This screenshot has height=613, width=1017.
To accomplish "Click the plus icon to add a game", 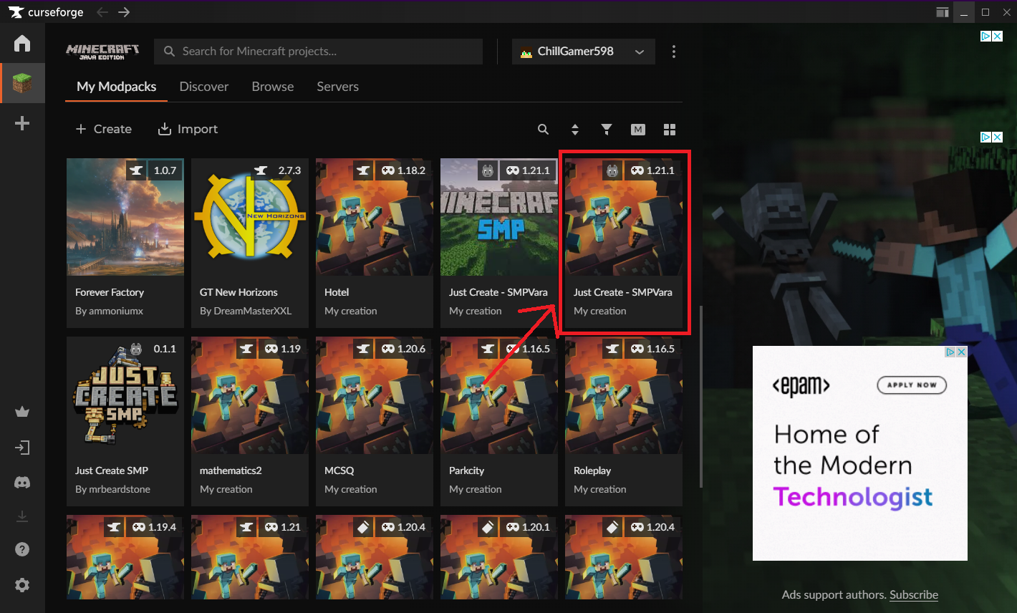I will pos(22,123).
